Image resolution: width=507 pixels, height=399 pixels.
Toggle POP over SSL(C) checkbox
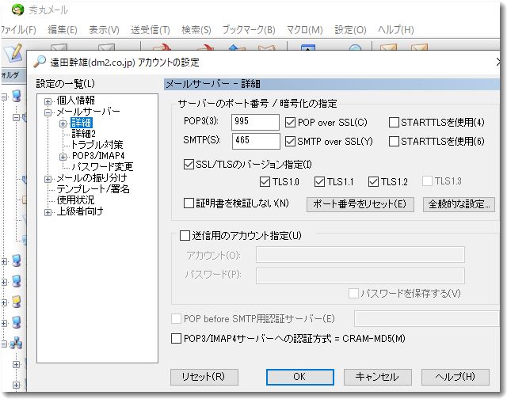[290, 123]
